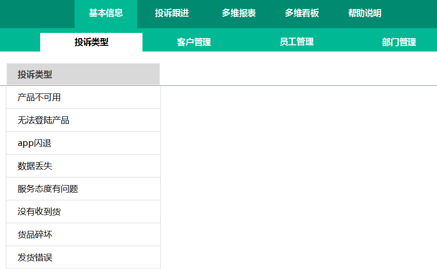Open the 员工管理 sub-tab

click(x=296, y=42)
